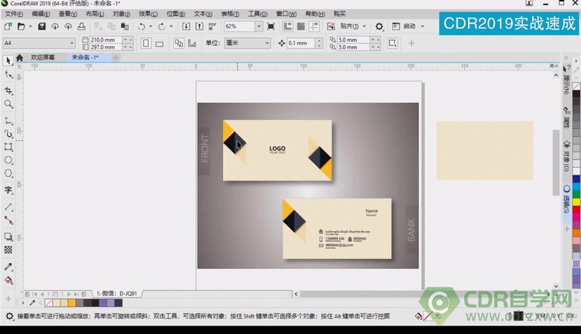Open the Options gear icon
This screenshot has width=581, height=334.
(379, 26)
